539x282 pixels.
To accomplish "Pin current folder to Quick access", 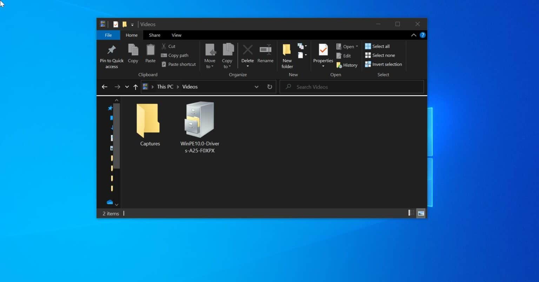I will point(111,55).
